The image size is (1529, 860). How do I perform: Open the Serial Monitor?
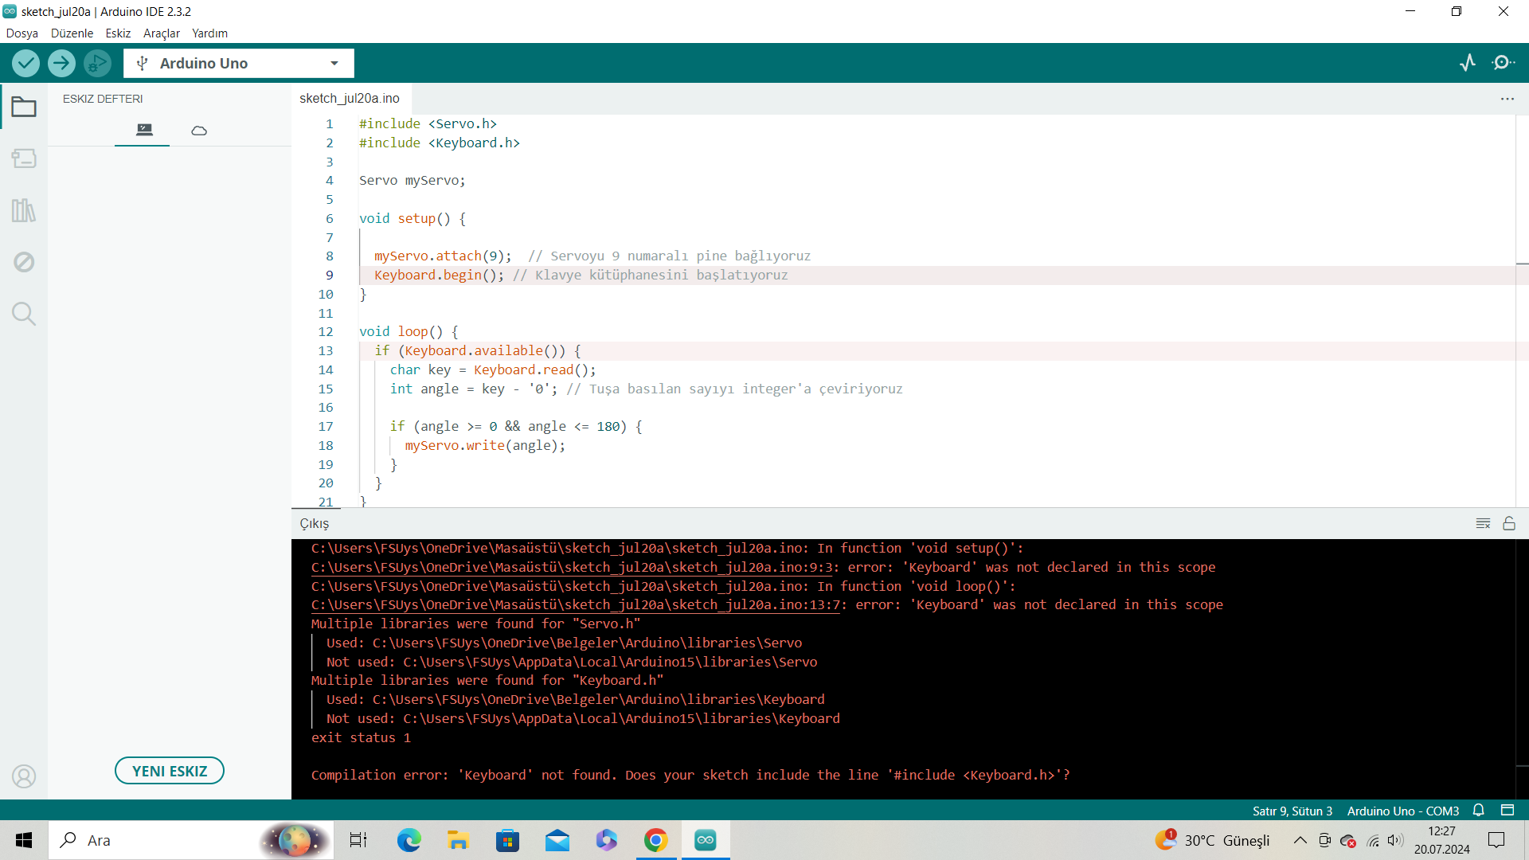pyautogui.click(x=1503, y=63)
